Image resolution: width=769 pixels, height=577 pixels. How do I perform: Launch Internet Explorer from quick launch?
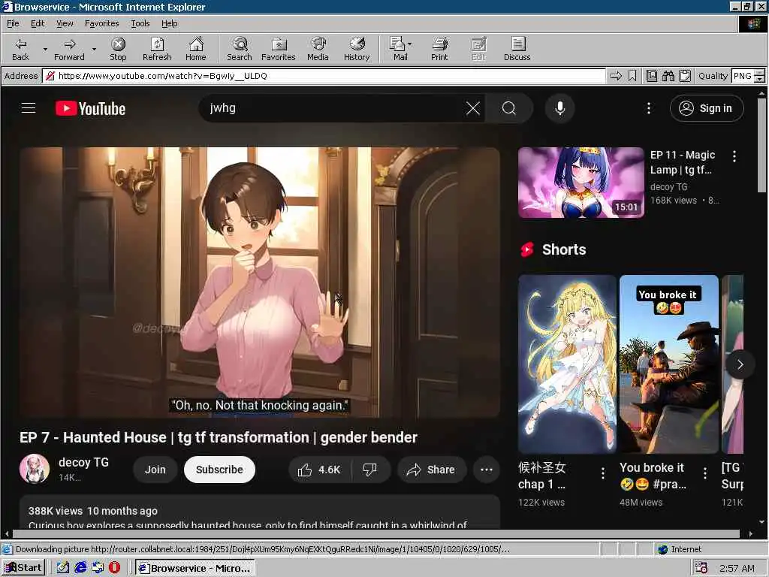pyautogui.click(x=80, y=568)
